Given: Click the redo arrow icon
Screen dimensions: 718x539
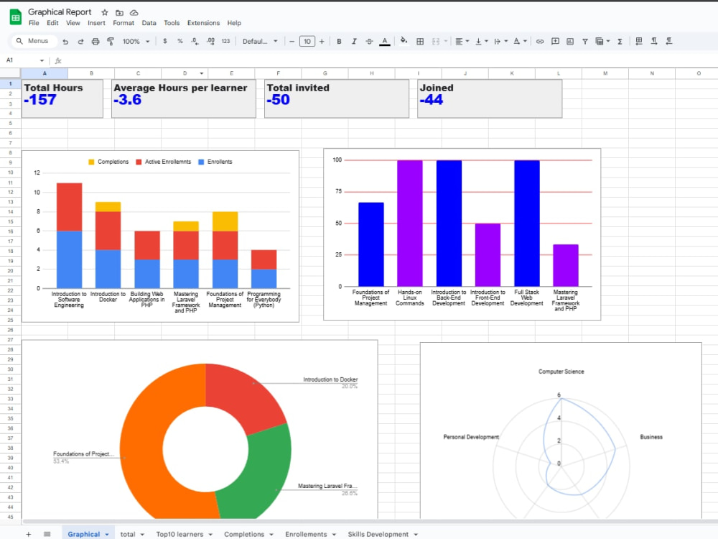Looking at the screenshot, I should coord(80,41).
